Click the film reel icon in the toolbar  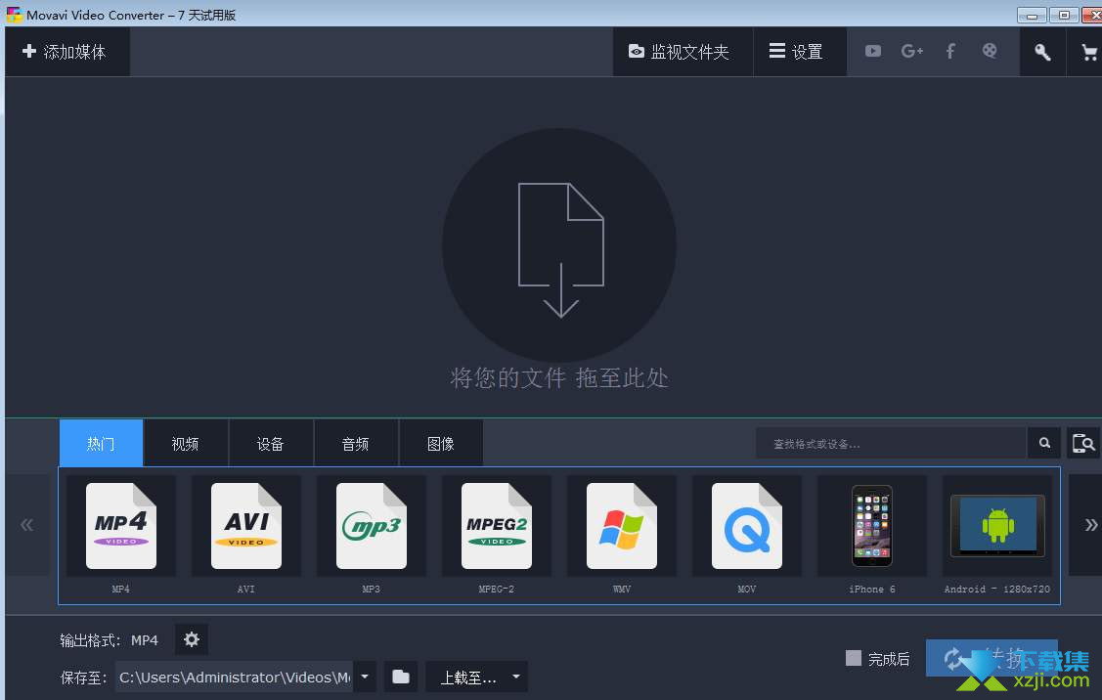click(990, 51)
